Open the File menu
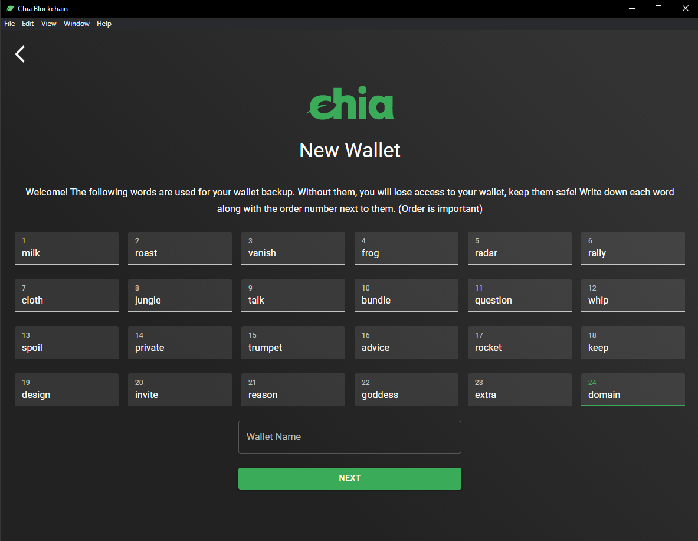This screenshot has width=698, height=541. point(9,24)
